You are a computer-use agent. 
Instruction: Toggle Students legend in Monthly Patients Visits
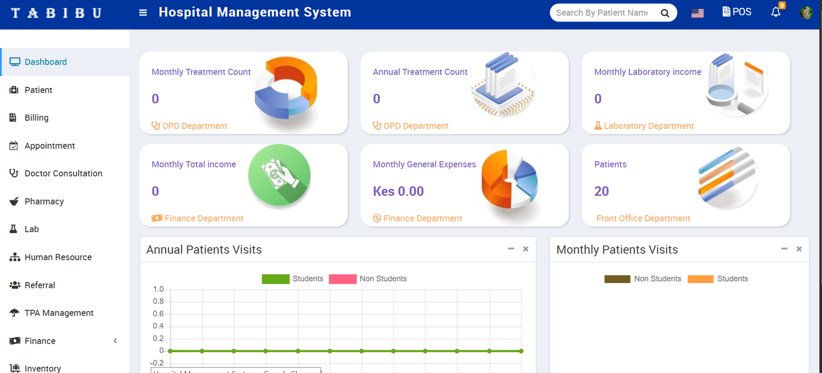click(717, 279)
